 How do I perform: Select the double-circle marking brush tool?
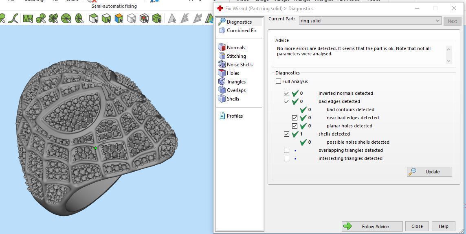[x=41, y=19]
